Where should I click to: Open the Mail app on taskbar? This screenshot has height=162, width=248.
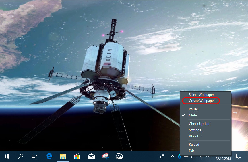91,156
